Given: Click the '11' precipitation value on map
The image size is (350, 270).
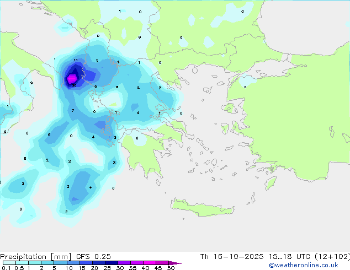Looking at the screenshot, I should [x=76, y=60].
